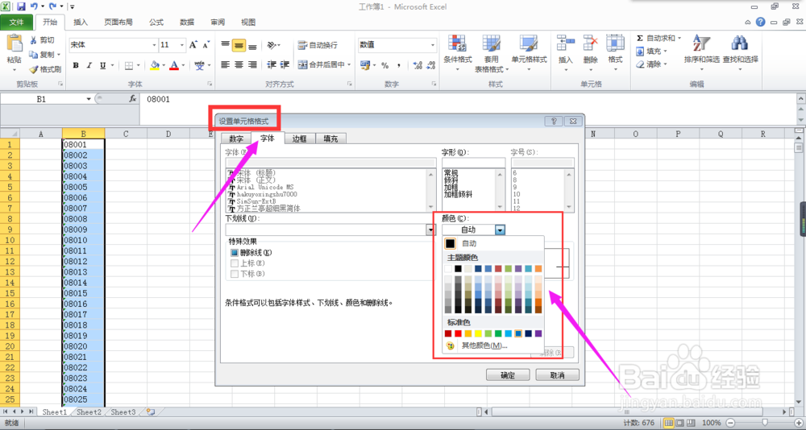Click the decrease font size icon
The image size is (806, 430).
click(x=206, y=45)
